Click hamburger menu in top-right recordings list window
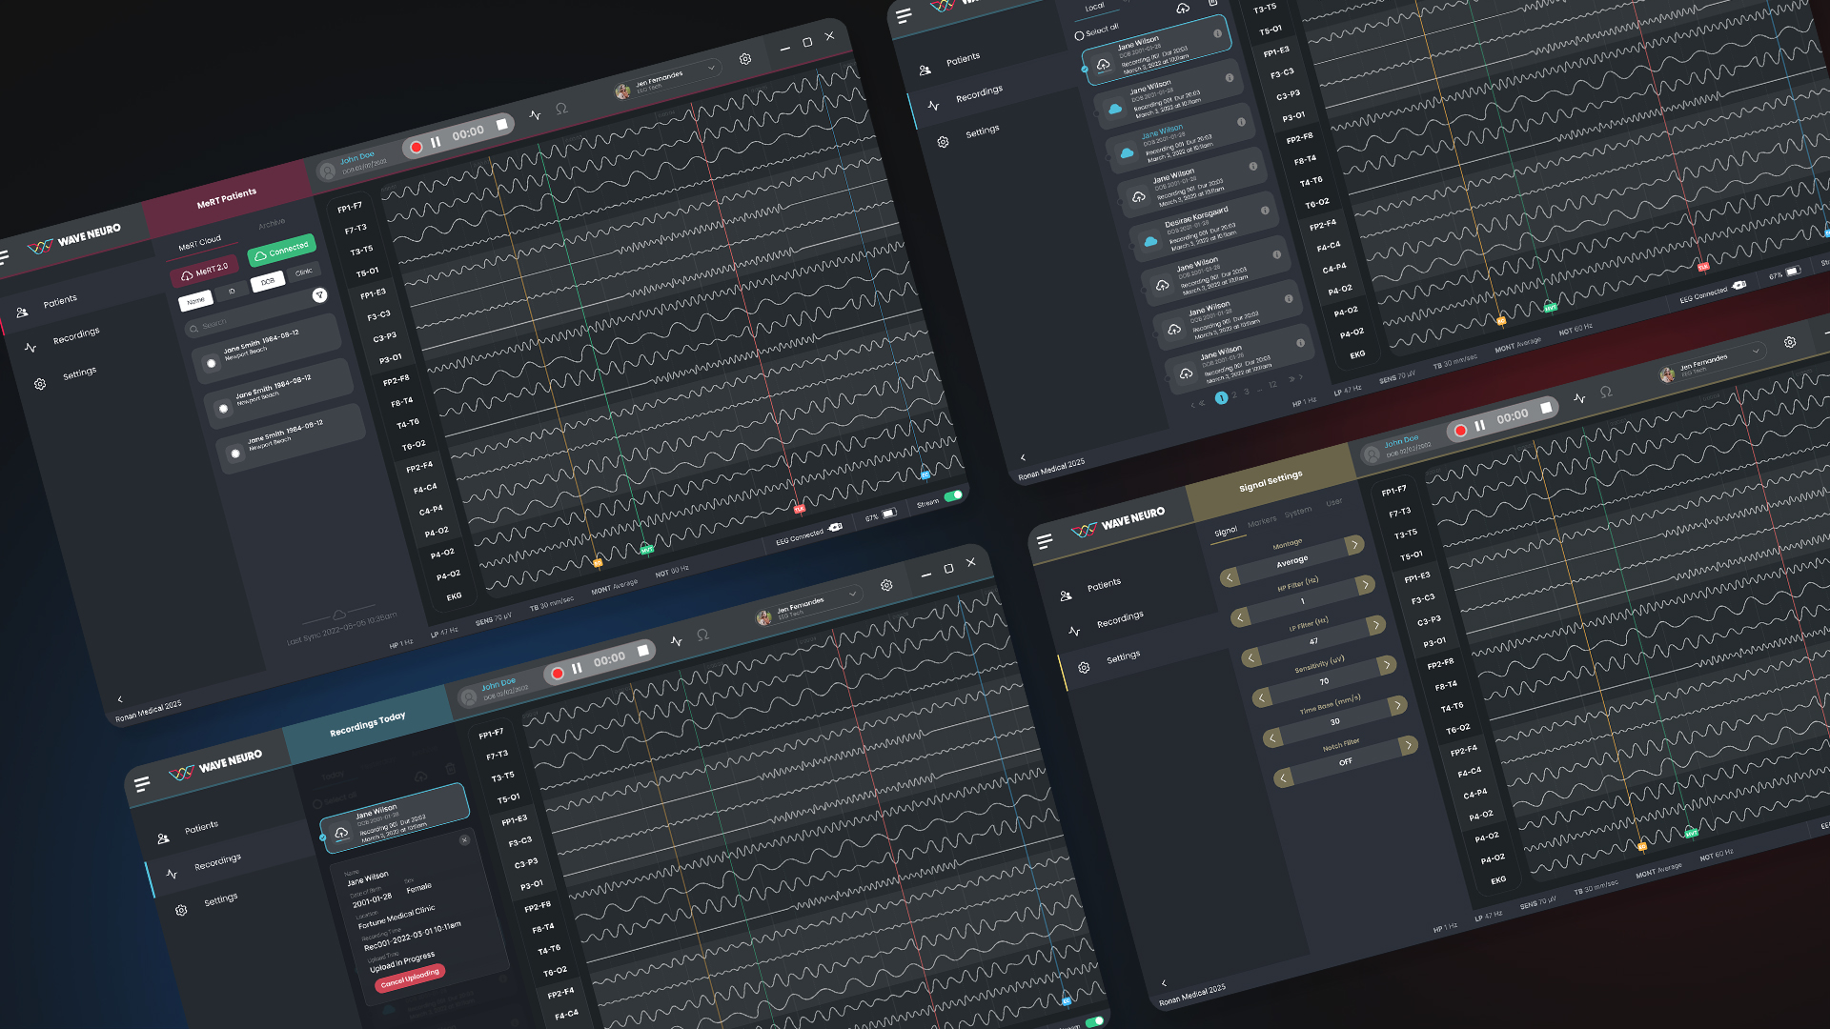Screen dimensions: 1830x1029 [x=905, y=16]
